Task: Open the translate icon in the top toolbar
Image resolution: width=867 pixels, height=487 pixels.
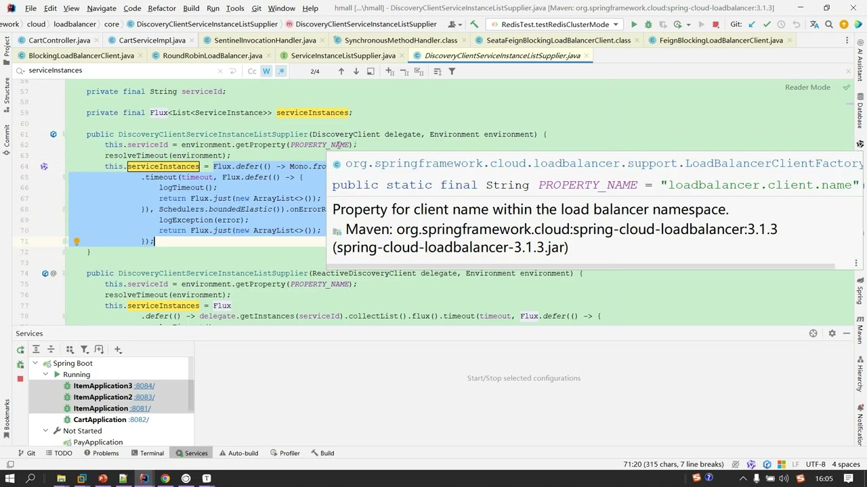Action: pyautogui.click(x=813, y=24)
